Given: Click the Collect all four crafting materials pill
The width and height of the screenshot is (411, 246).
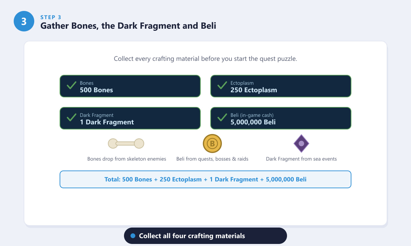Looking at the screenshot, I should [206, 236].
